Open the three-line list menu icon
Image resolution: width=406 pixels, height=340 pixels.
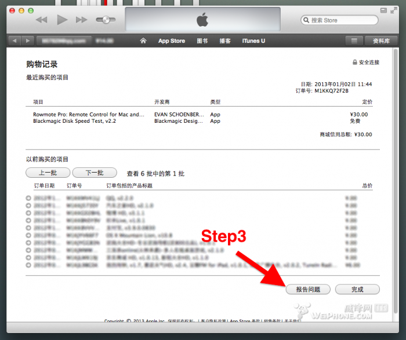(354, 41)
